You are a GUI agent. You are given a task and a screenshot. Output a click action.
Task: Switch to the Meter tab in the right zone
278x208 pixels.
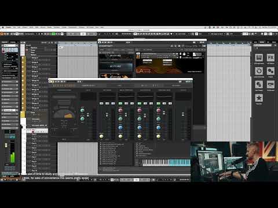tap(274, 42)
